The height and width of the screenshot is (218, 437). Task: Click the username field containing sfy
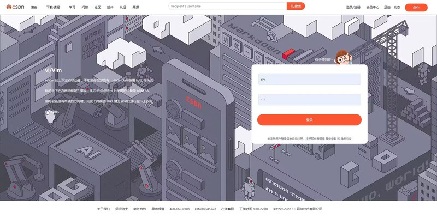(x=310, y=79)
